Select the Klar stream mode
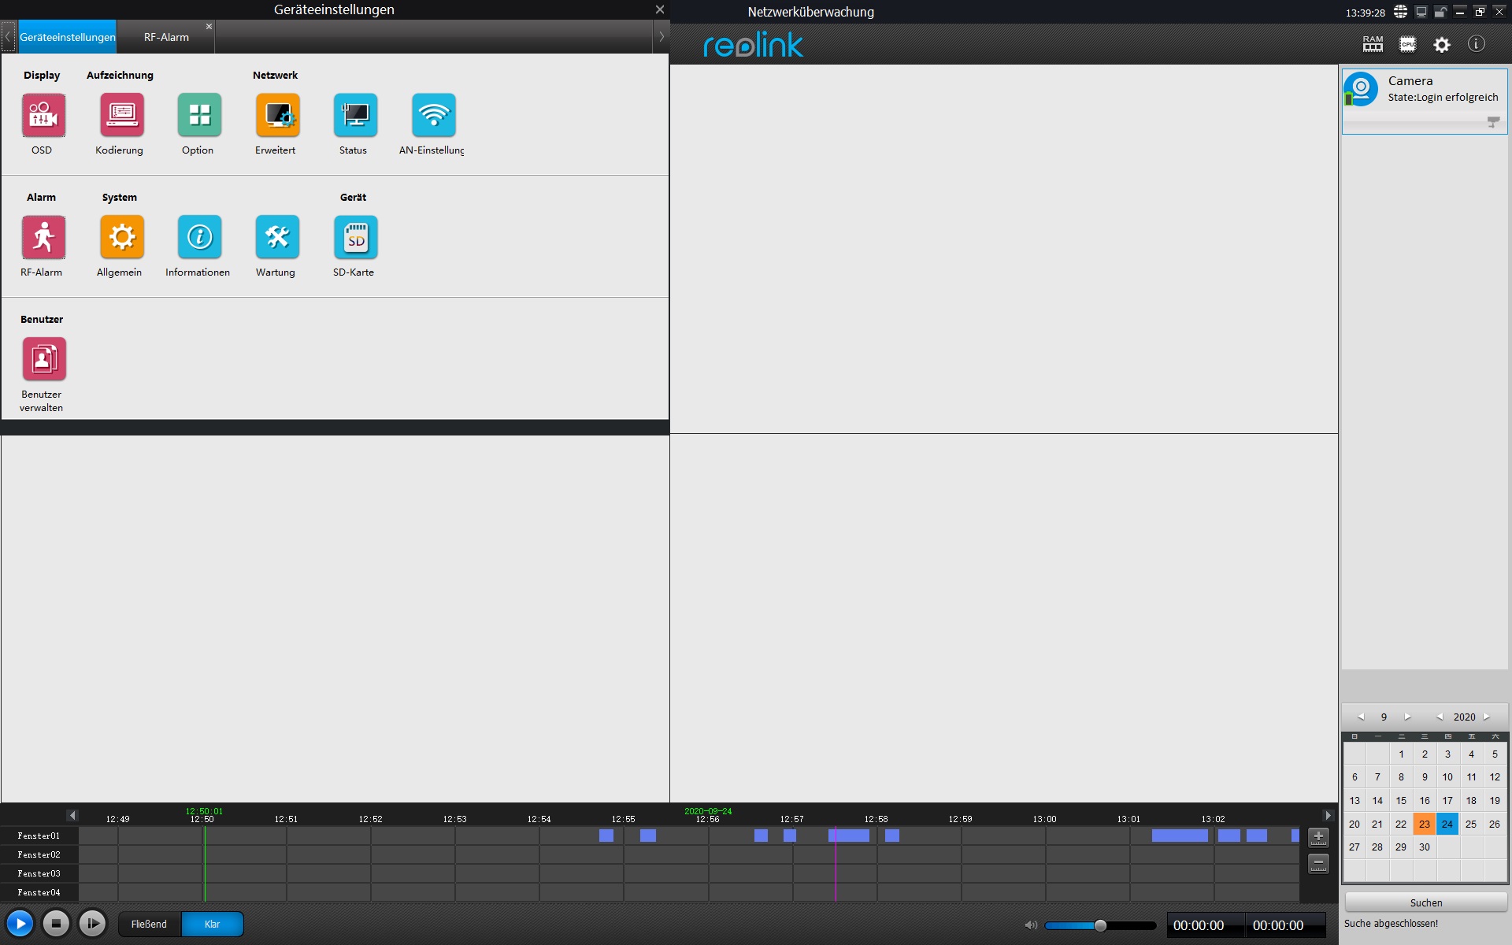This screenshot has height=945, width=1512. pos(213,924)
